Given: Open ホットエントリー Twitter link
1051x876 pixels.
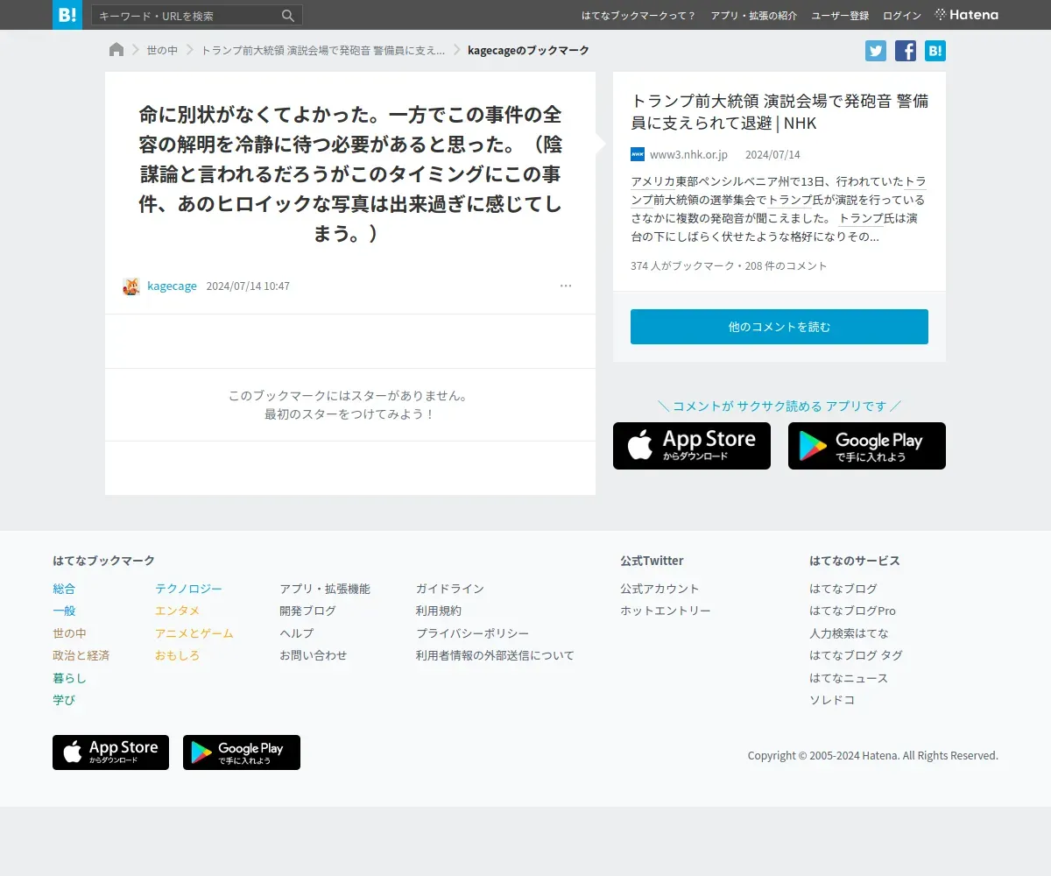Looking at the screenshot, I should (x=666, y=611).
